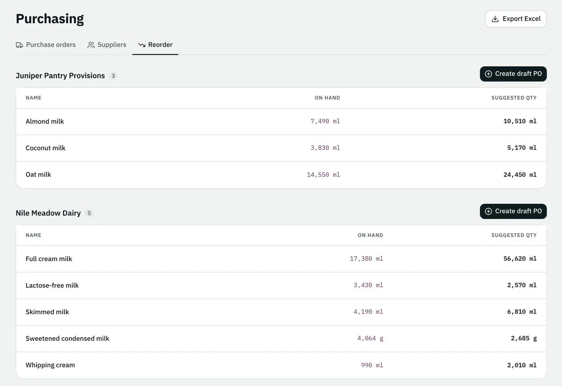The image size is (562, 386).
Task: Select Sweetened condensed milk item name
Action: [67, 339]
